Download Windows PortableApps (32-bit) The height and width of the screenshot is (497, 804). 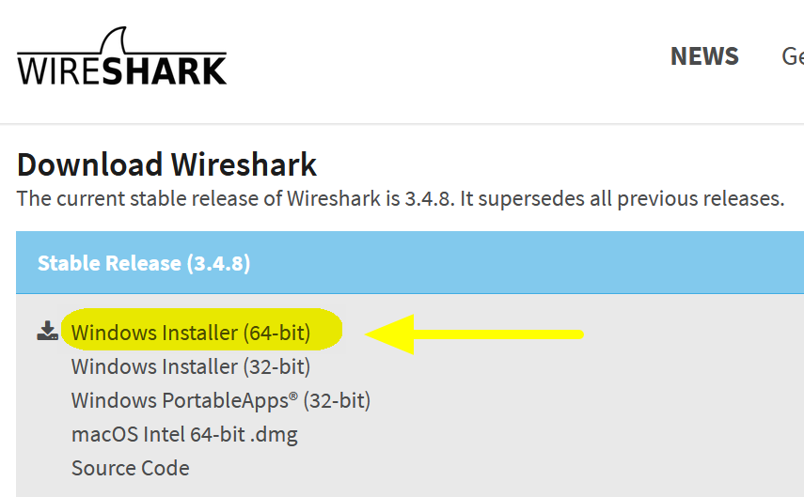pos(221,400)
